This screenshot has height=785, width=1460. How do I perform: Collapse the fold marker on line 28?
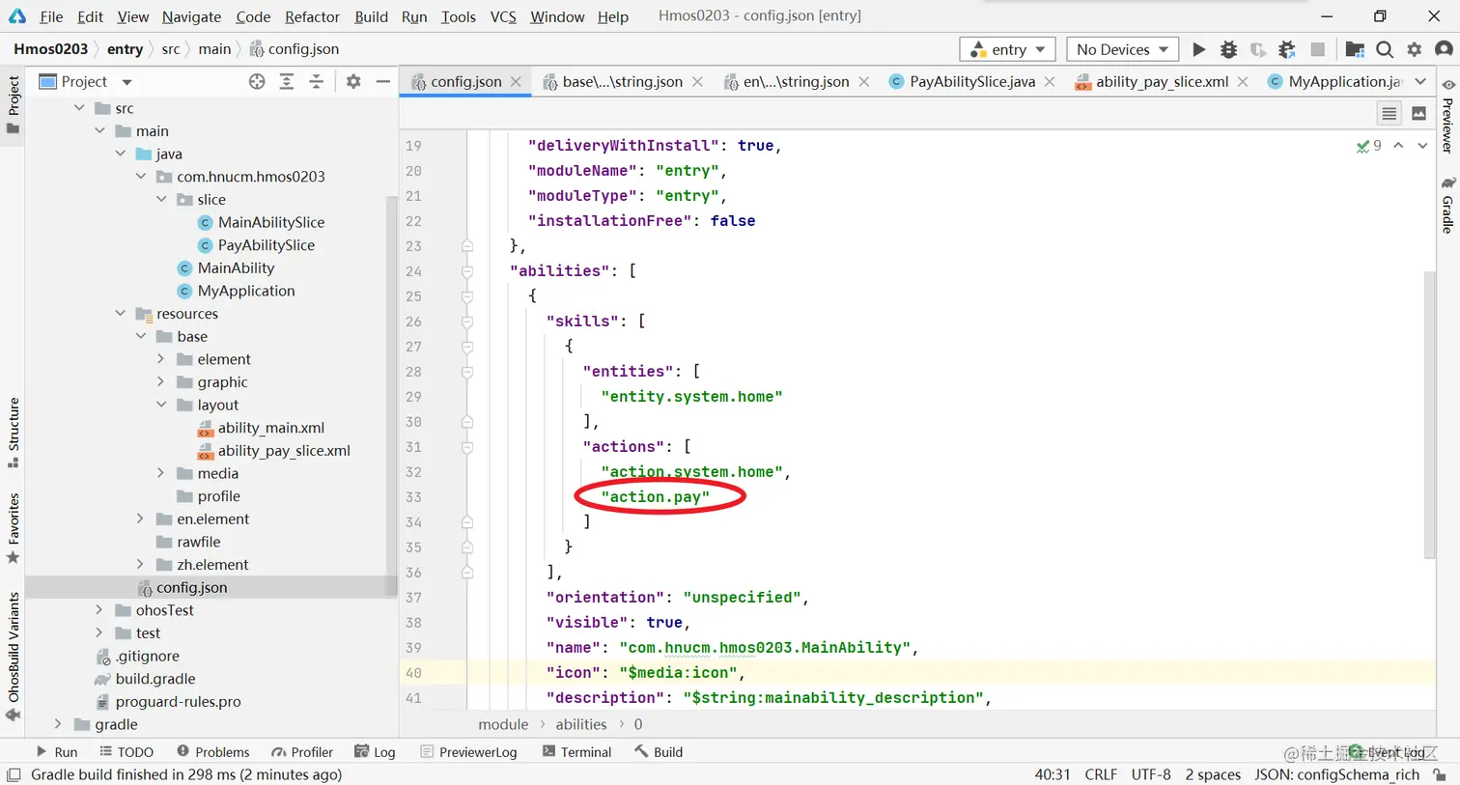coord(467,372)
